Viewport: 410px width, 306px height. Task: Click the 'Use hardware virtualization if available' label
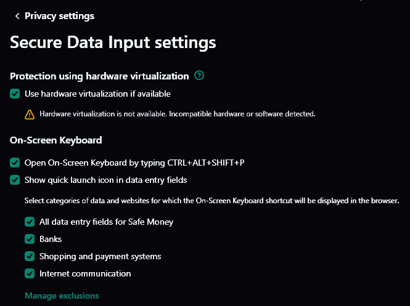pos(97,94)
